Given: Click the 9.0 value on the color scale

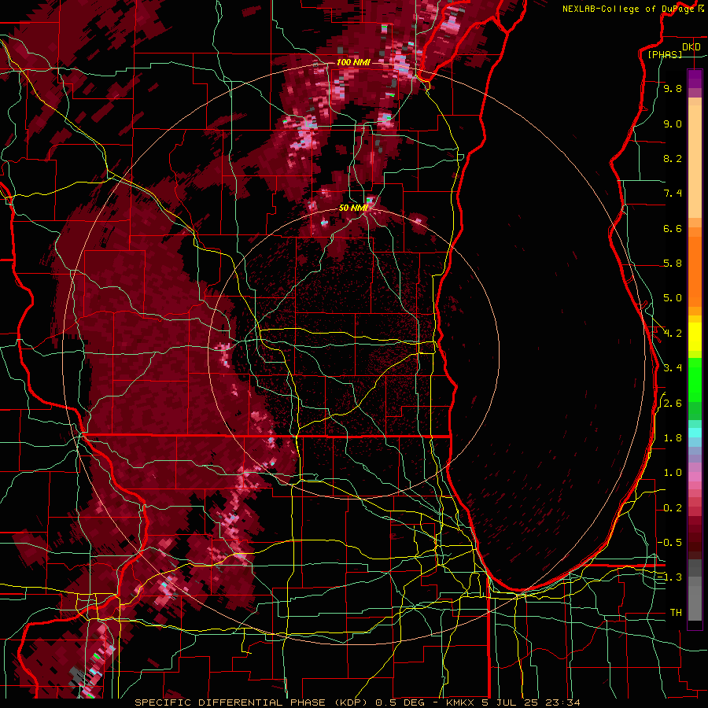Looking at the screenshot, I should pyautogui.click(x=673, y=124).
